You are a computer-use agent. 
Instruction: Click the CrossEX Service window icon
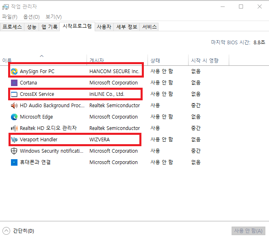[x=14, y=94]
